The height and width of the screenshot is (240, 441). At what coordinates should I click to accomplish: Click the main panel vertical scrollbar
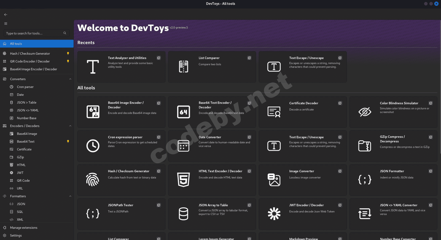tap(440, 88)
